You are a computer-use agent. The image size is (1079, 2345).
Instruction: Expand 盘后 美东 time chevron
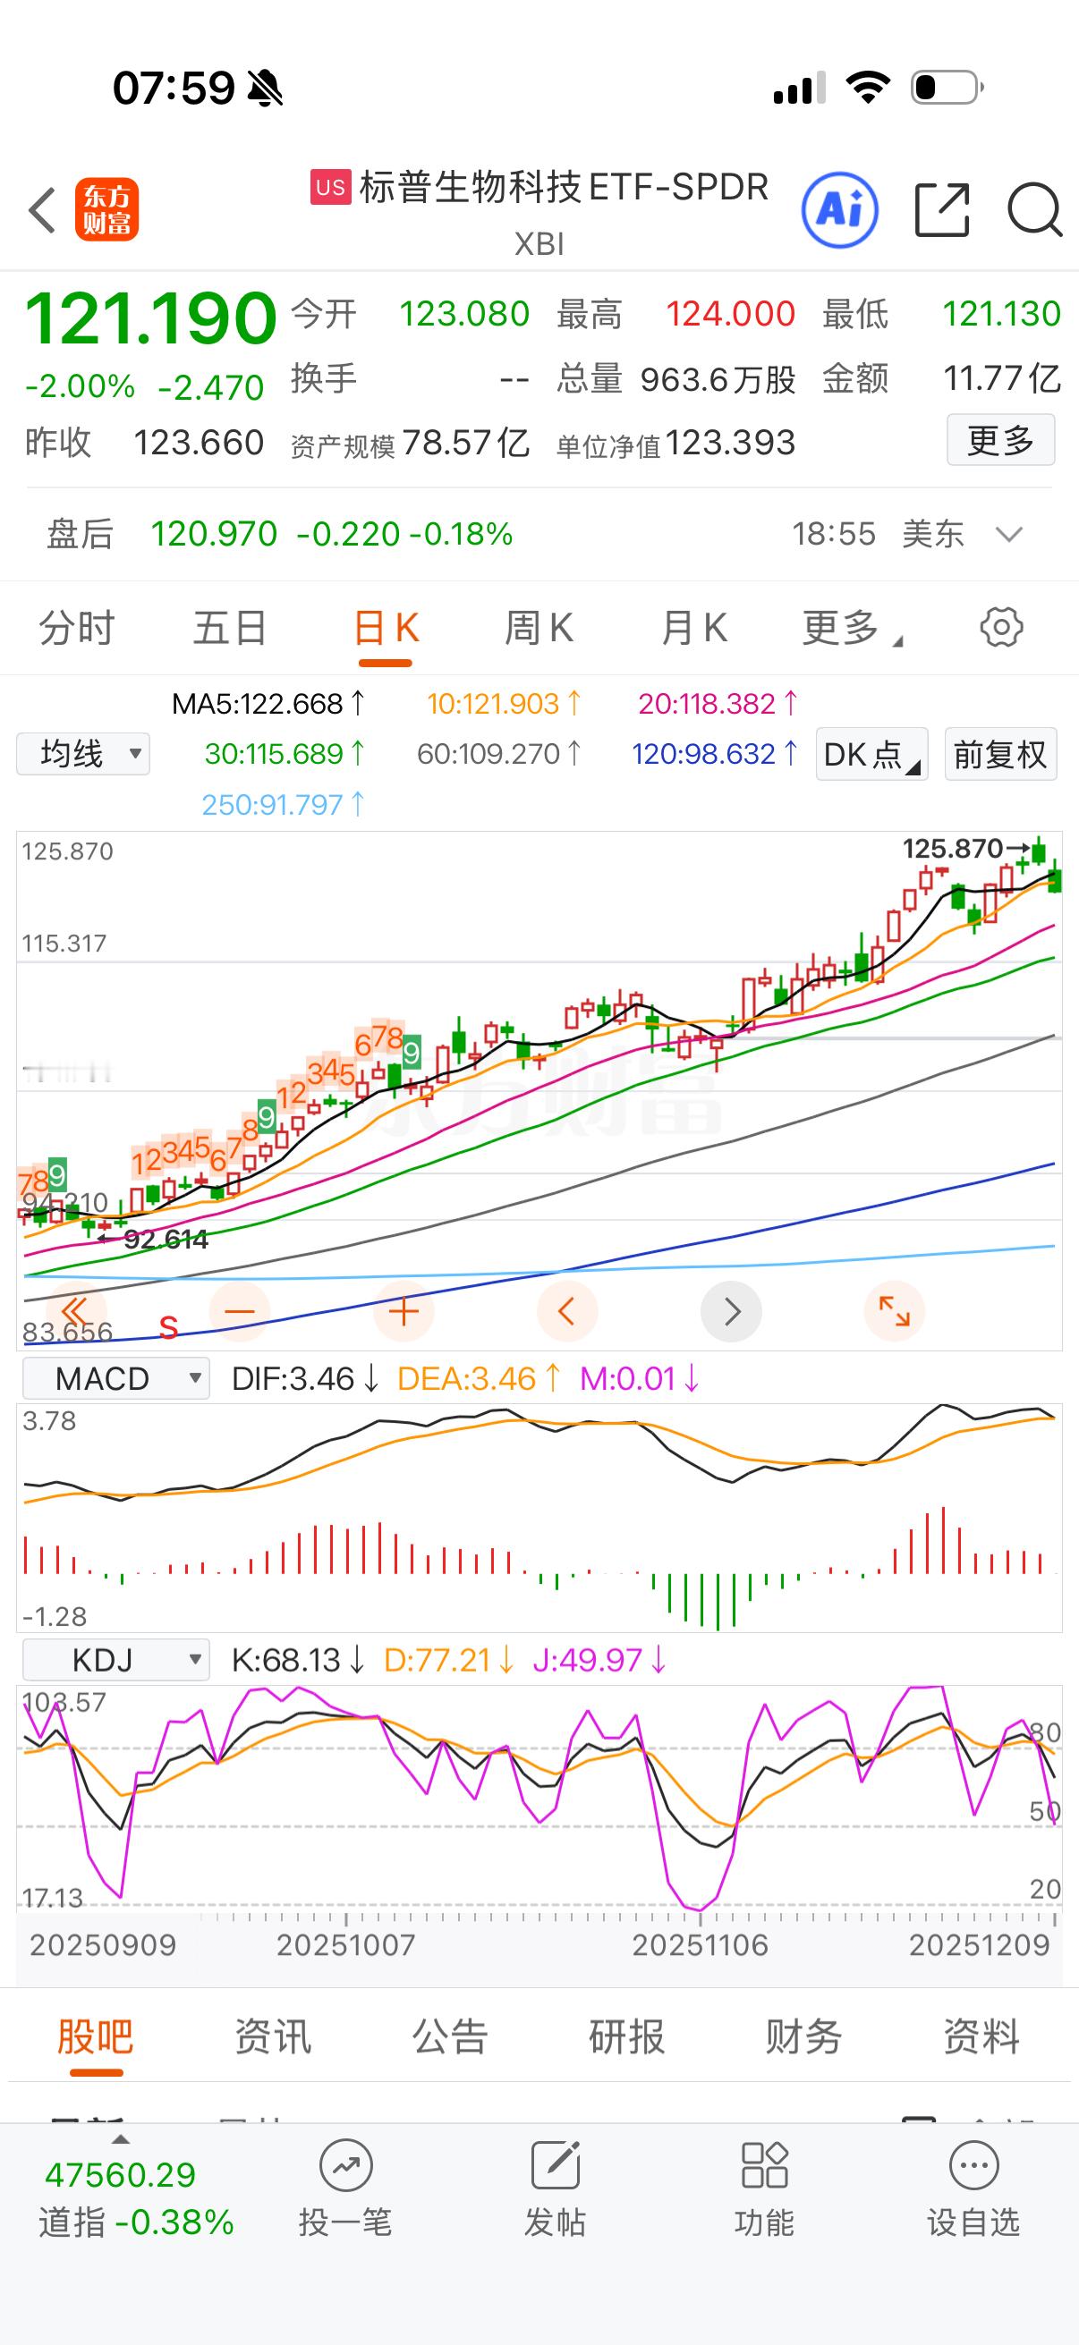click(1009, 534)
